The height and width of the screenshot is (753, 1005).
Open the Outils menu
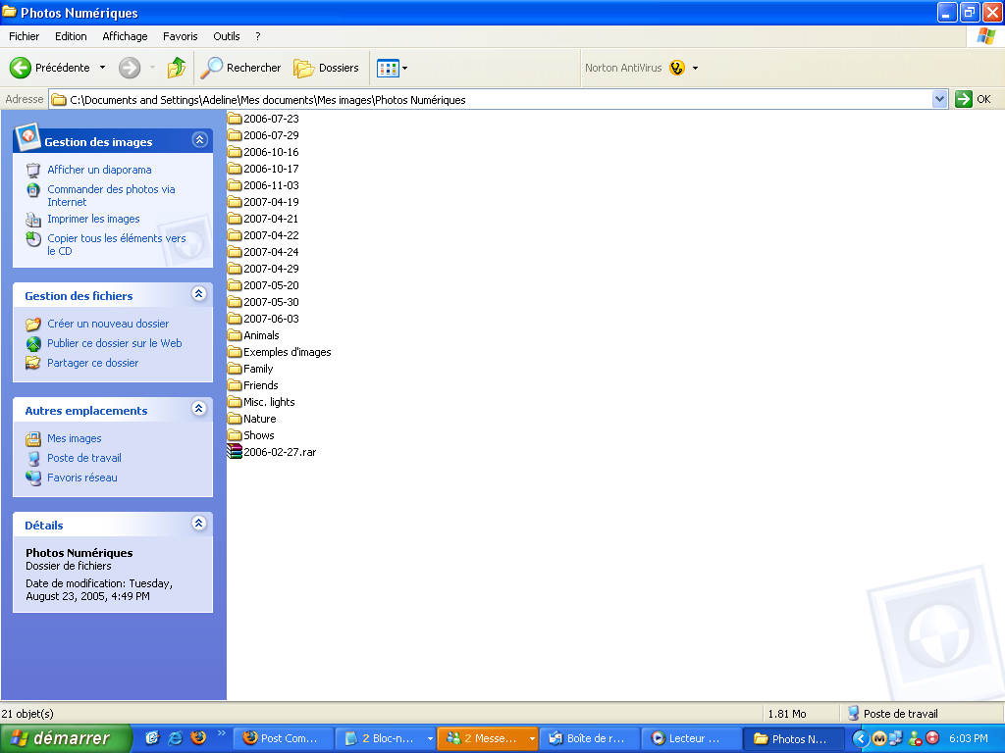coord(226,36)
